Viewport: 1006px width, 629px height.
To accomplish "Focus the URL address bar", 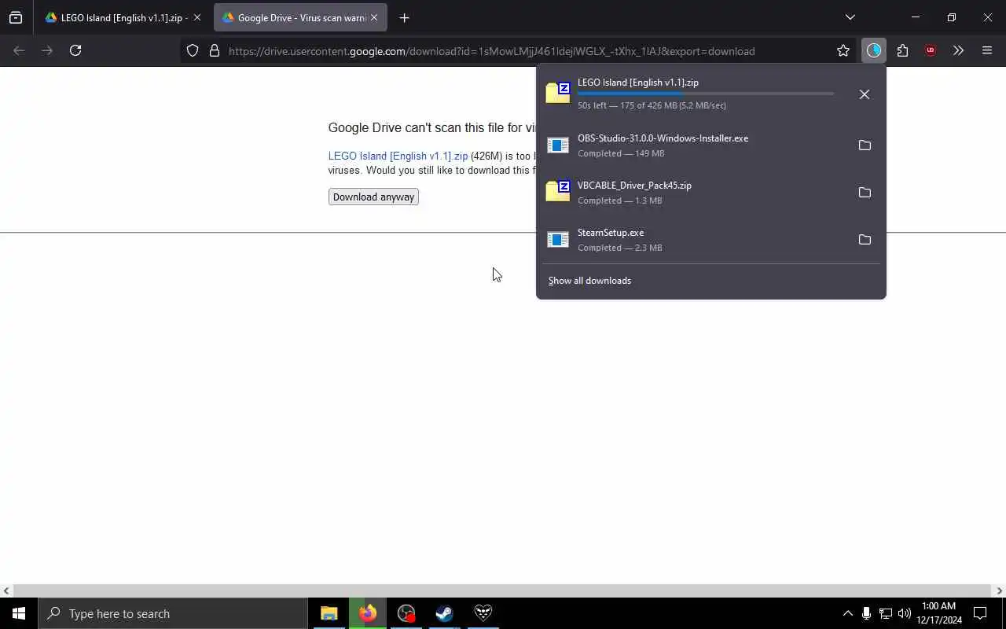I will (519, 51).
